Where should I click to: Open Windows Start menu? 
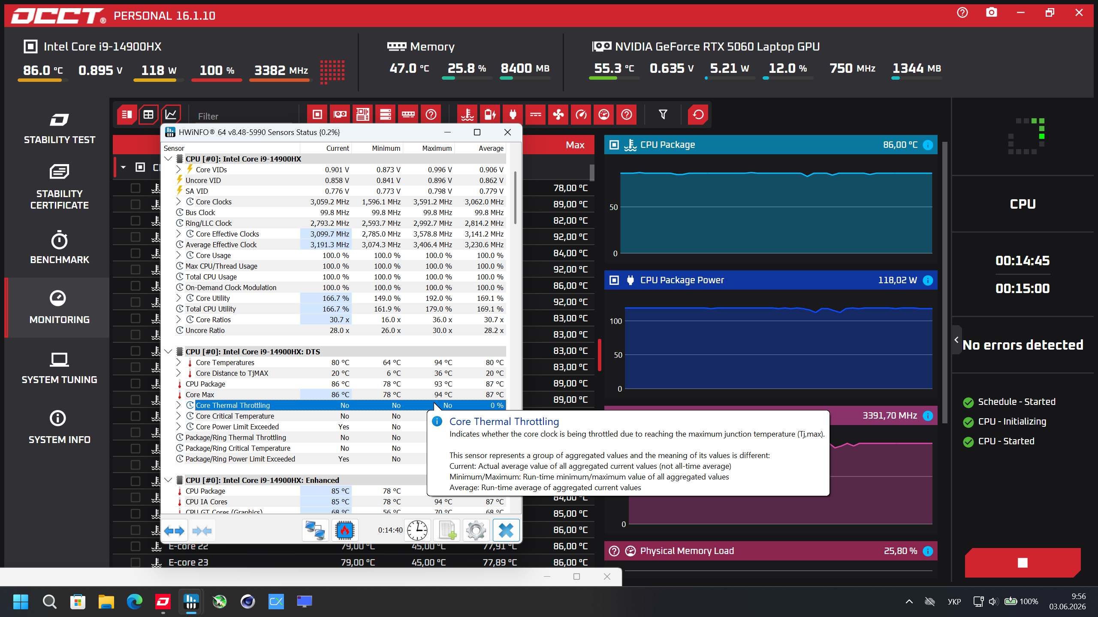[x=21, y=602]
